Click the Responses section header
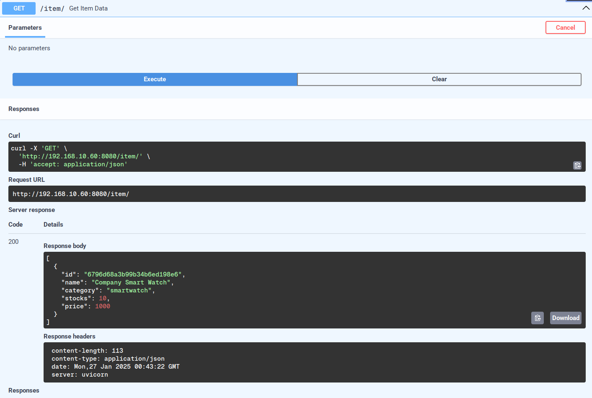Image resolution: width=592 pixels, height=398 pixels. pos(23,109)
